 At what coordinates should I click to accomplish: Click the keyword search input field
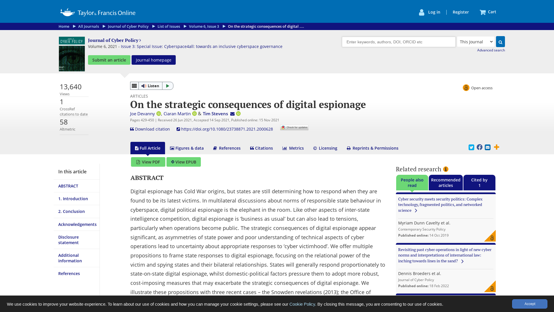pyautogui.click(x=399, y=42)
